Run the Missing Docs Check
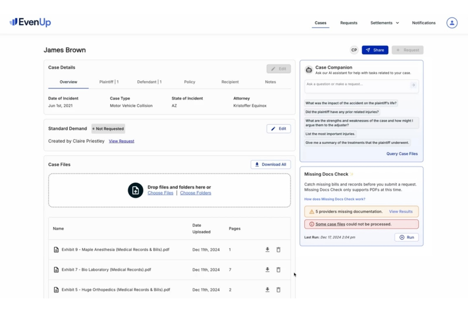The image size is (468, 312). pyautogui.click(x=407, y=237)
